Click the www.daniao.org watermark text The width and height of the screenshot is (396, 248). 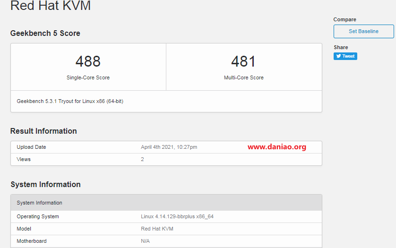277,147
